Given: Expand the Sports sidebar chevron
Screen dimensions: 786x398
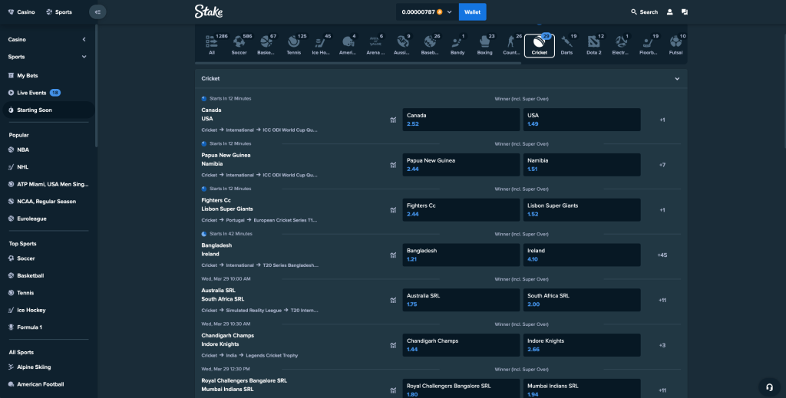Looking at the screenshot, I should pos(84,57).
